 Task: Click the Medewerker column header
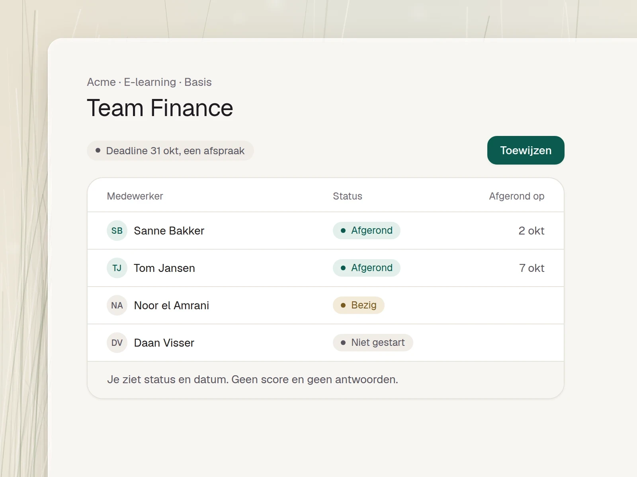135,196
